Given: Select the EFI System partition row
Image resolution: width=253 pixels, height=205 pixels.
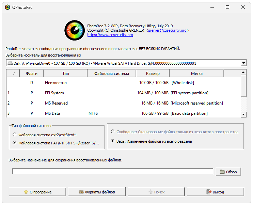Looking at the screenshot, I should (102, 93).
